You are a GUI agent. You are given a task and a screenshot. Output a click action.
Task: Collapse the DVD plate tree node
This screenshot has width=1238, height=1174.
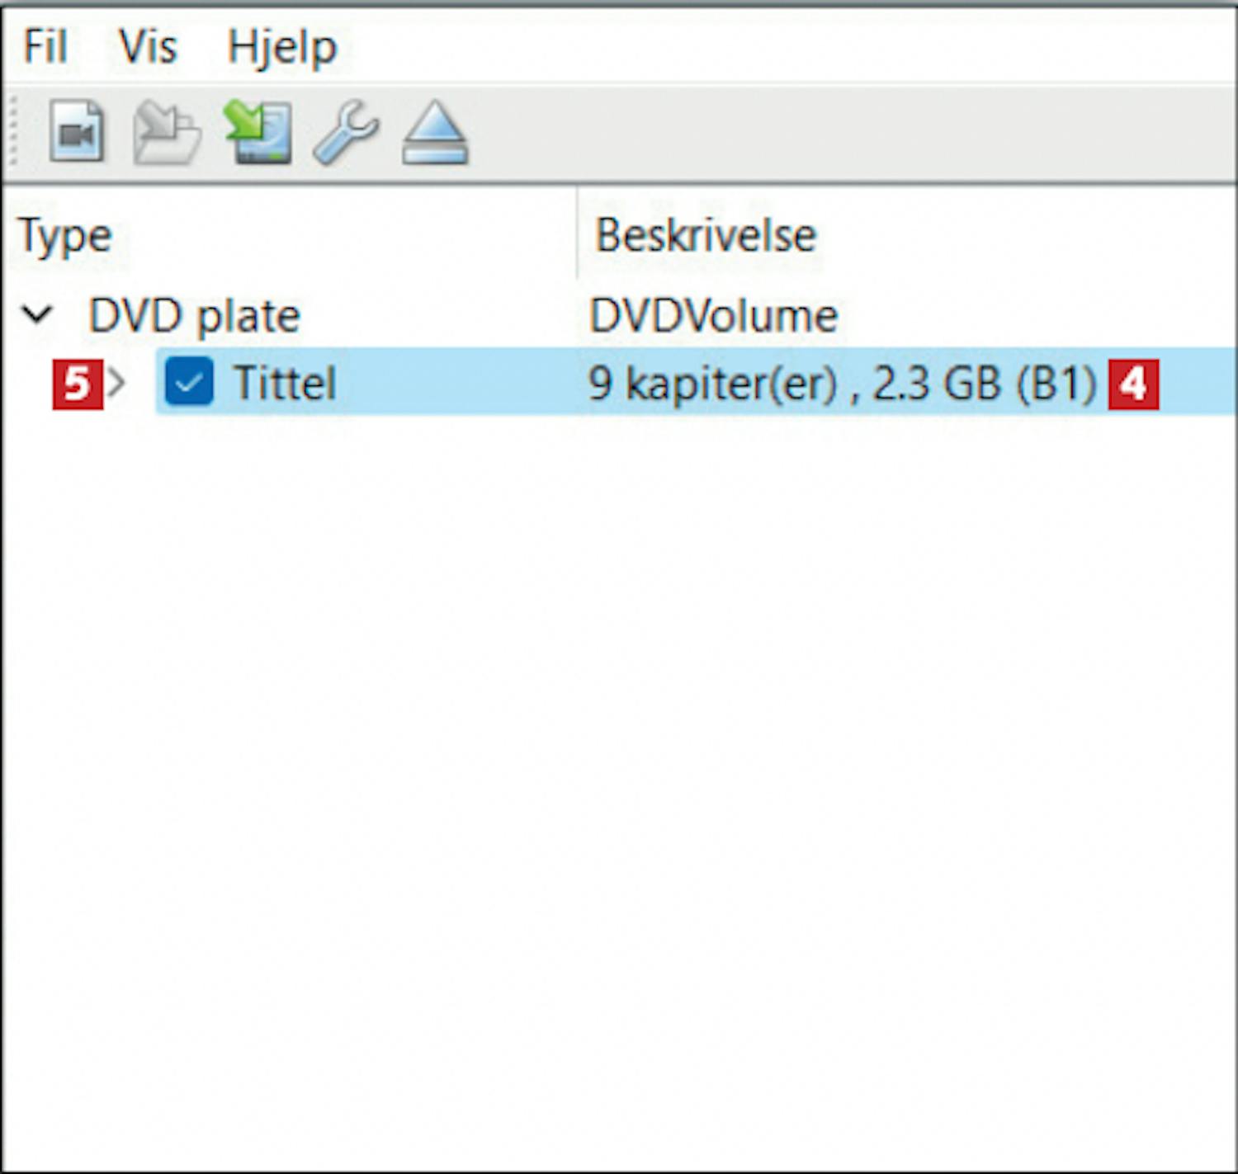click(x=37, y=314)
